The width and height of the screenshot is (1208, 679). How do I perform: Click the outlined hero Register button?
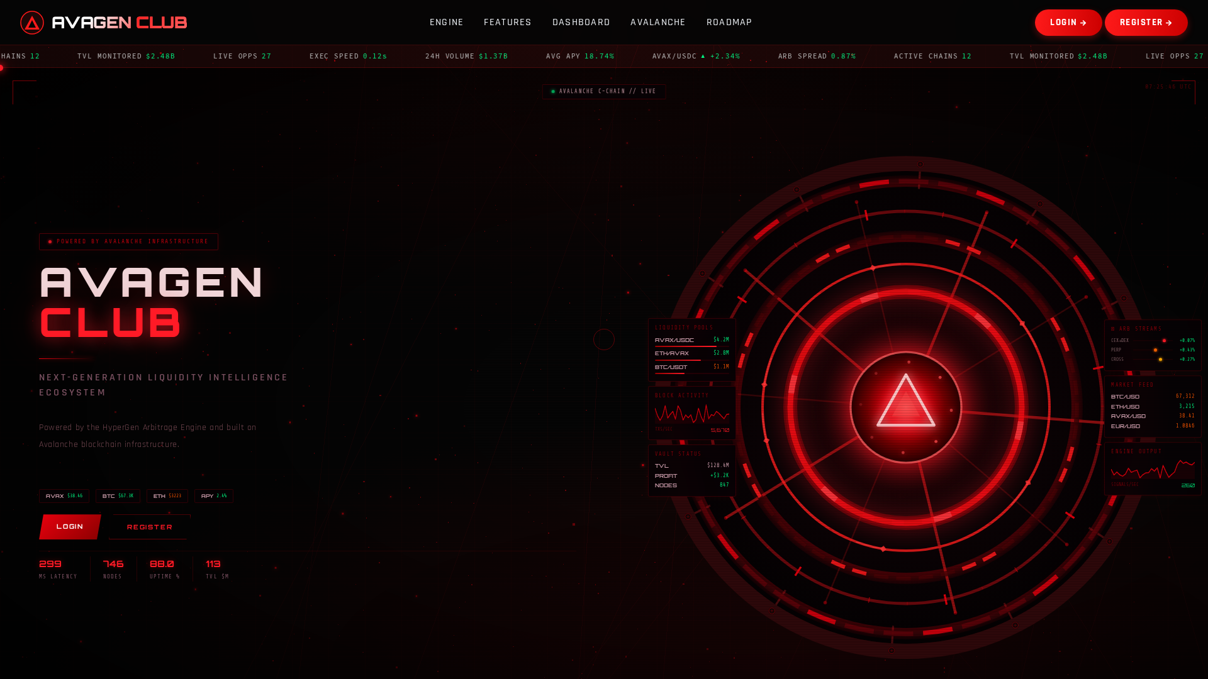pyautogui.click(x=149, y=527)
